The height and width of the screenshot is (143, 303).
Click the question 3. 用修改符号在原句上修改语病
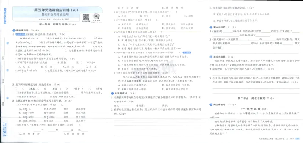pos(232,8)
